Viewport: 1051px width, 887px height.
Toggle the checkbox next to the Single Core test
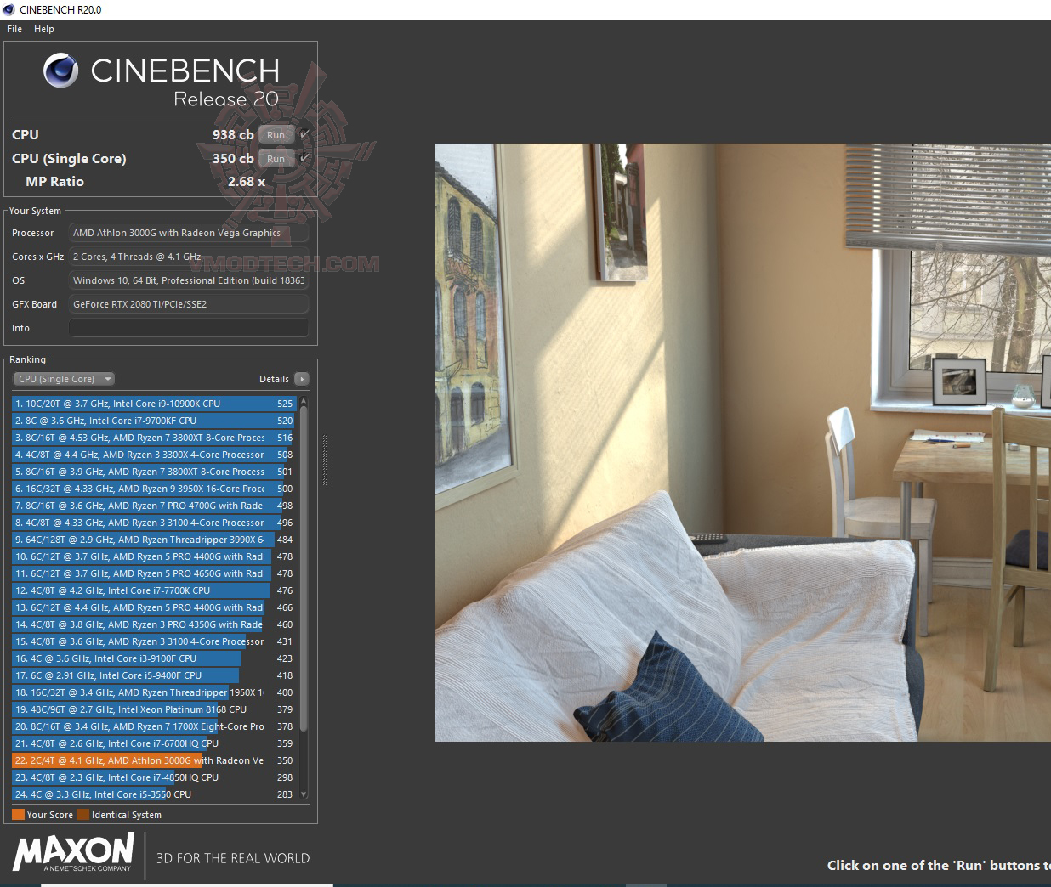coord(304,158)
